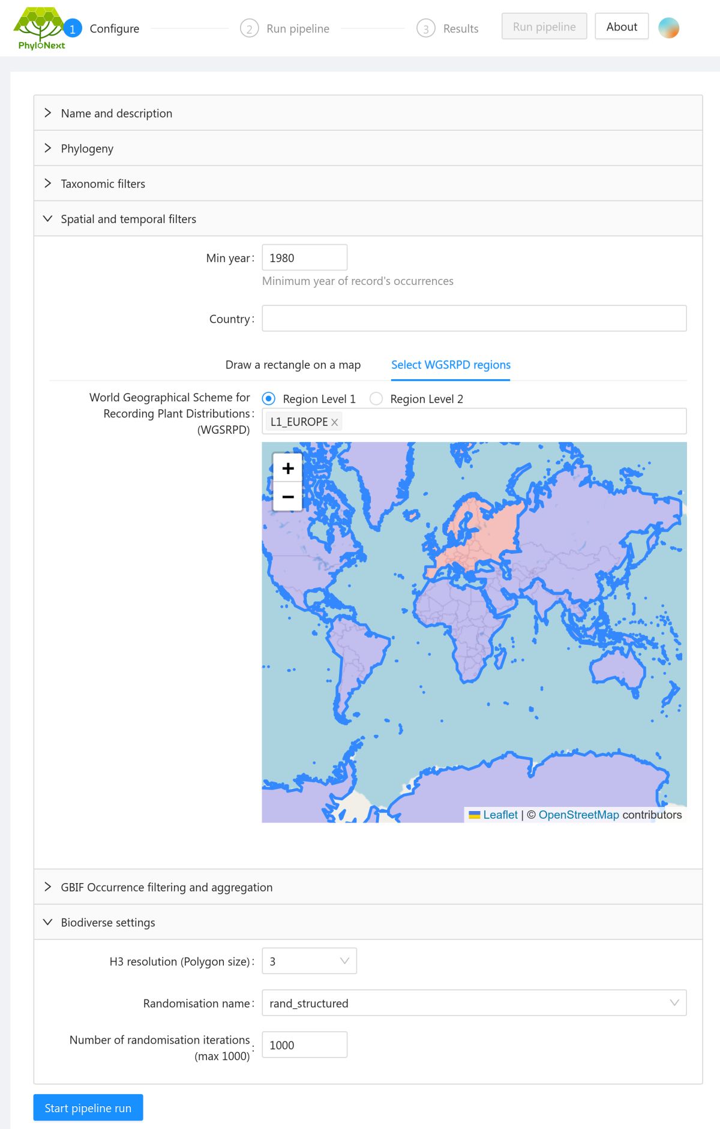
Task: Open H3 resolution dropdown
Action: coord(310,961)
